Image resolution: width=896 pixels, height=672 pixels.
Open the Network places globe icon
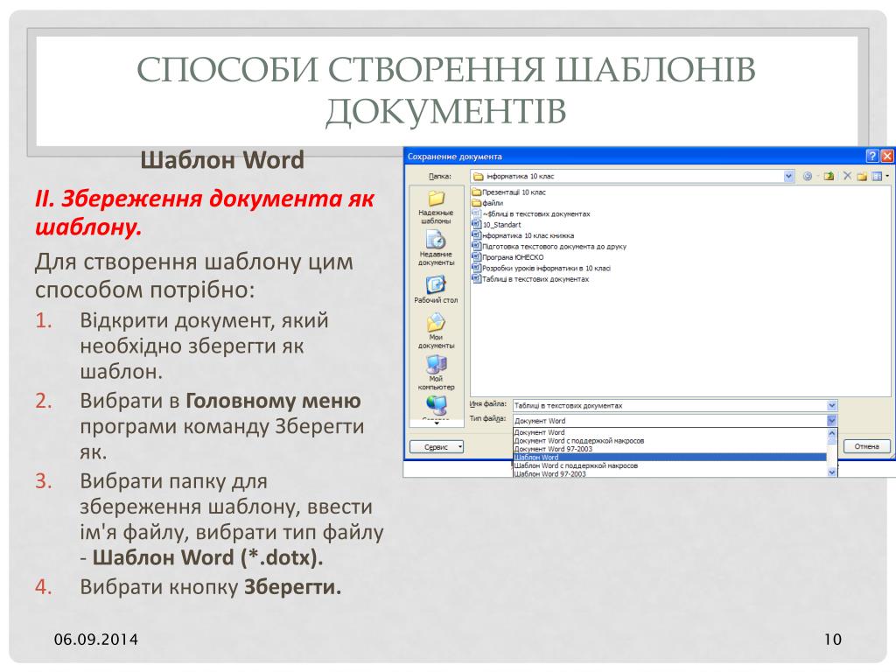(x=437, y=405)
